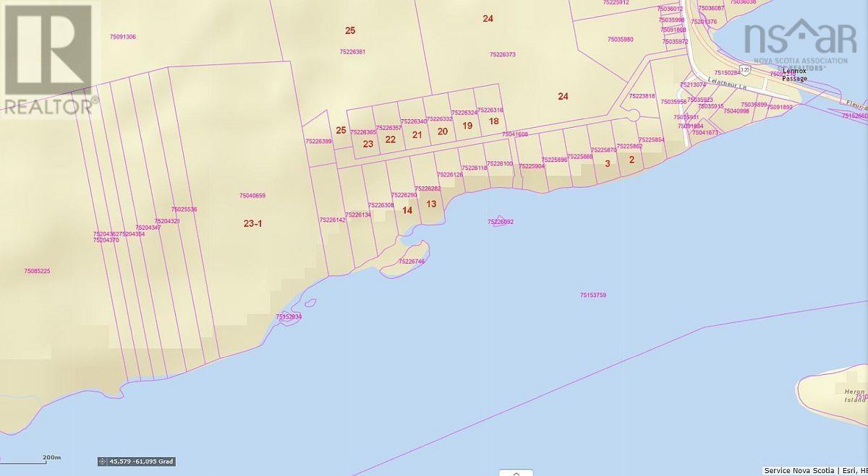Image resolution: width=868 pixels, height=476 pixels.
Task: Click parcel PID 75153759 label
Action: tap(595, 294)
